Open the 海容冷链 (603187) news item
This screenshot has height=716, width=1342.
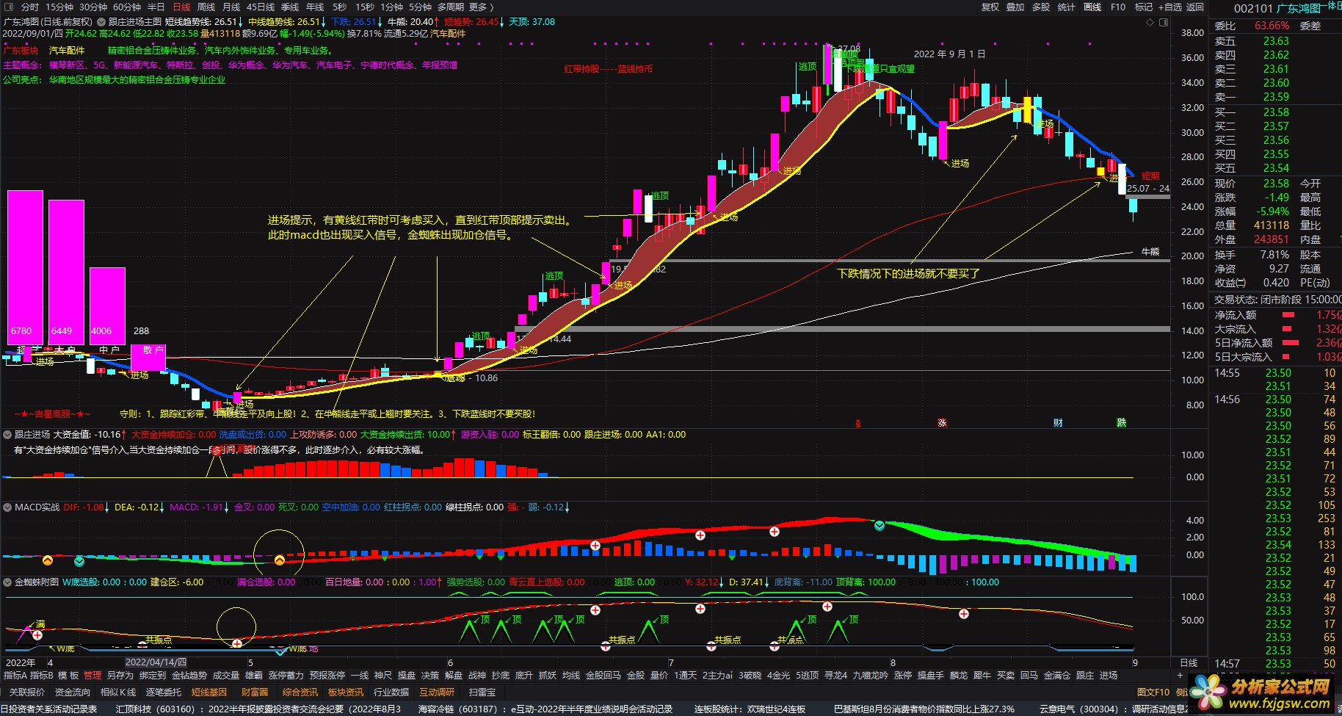(545, 709)
